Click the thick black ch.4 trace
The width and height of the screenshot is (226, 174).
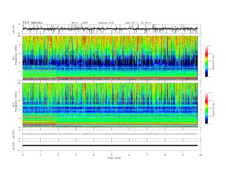[110, 146]
